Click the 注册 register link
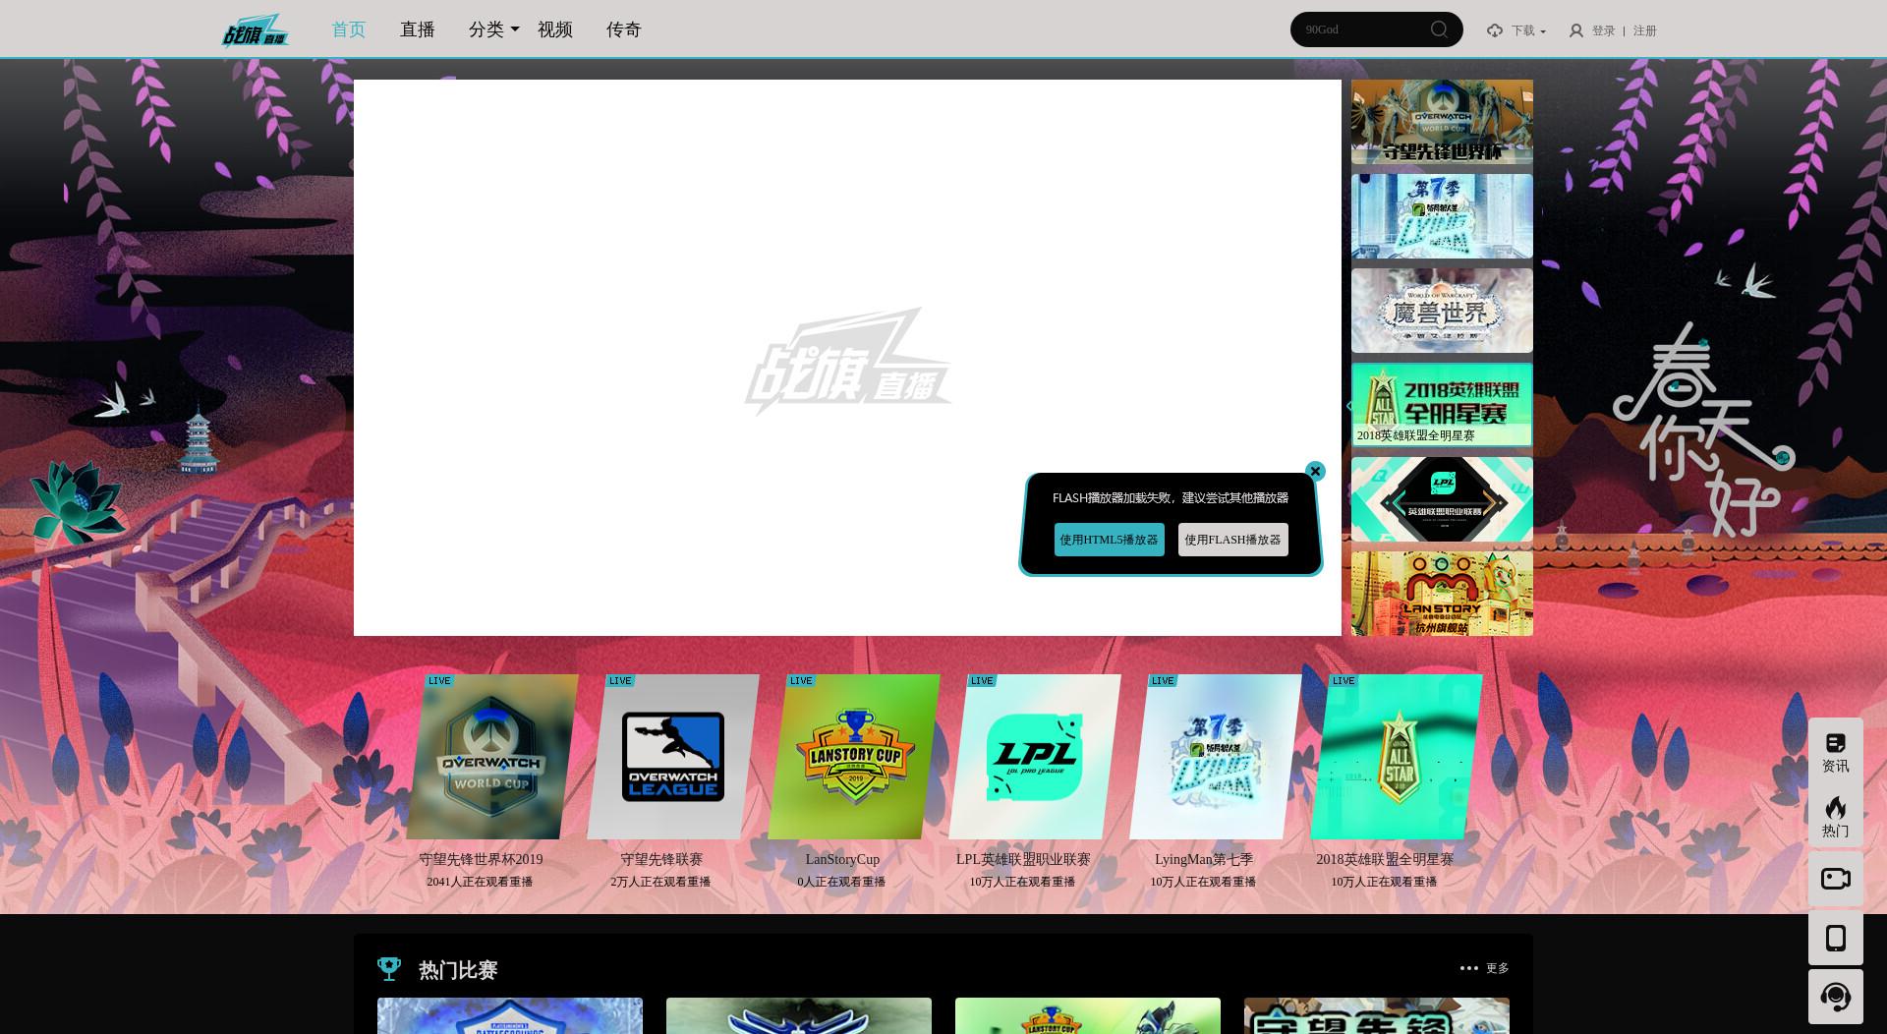Viewport: 1887px width, 1034px height. pyautogui.click(x=1644, y=30)
